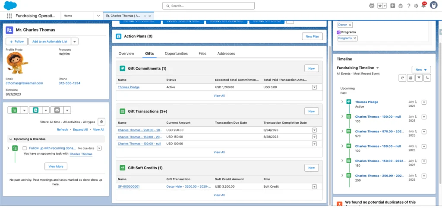442x208 pixels.
Task: Check the Follow up with recurring donation task
Action: [x=25, y=148]
